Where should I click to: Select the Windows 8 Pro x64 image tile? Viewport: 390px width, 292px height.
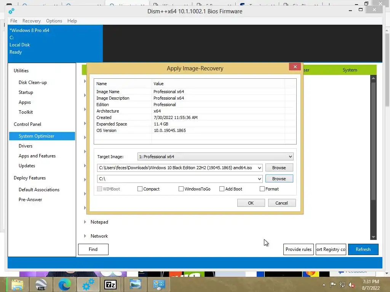click(55, 43)
